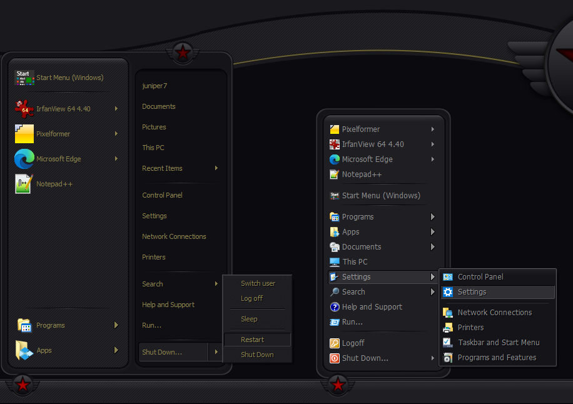Click the monitor icon beside This PC

pos(335,262)
